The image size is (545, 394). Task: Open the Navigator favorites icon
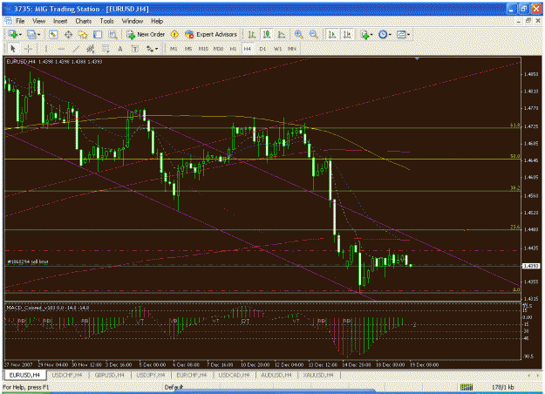(x=83, y=34)
